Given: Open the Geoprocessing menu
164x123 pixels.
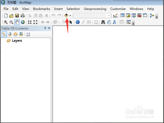Looking at the screenshot, I should point(95,9).
